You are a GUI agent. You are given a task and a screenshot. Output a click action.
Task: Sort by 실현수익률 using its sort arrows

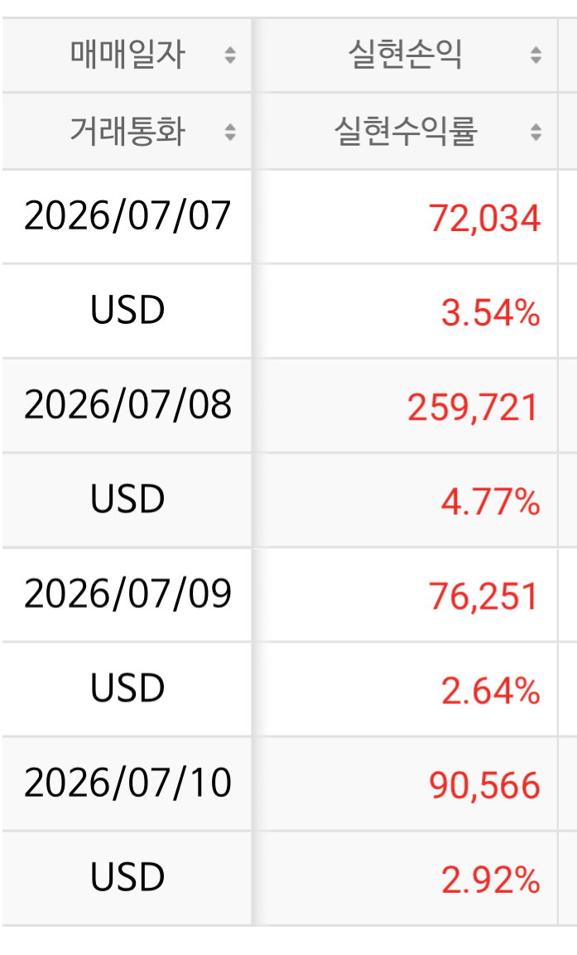[x=536, y=132]
